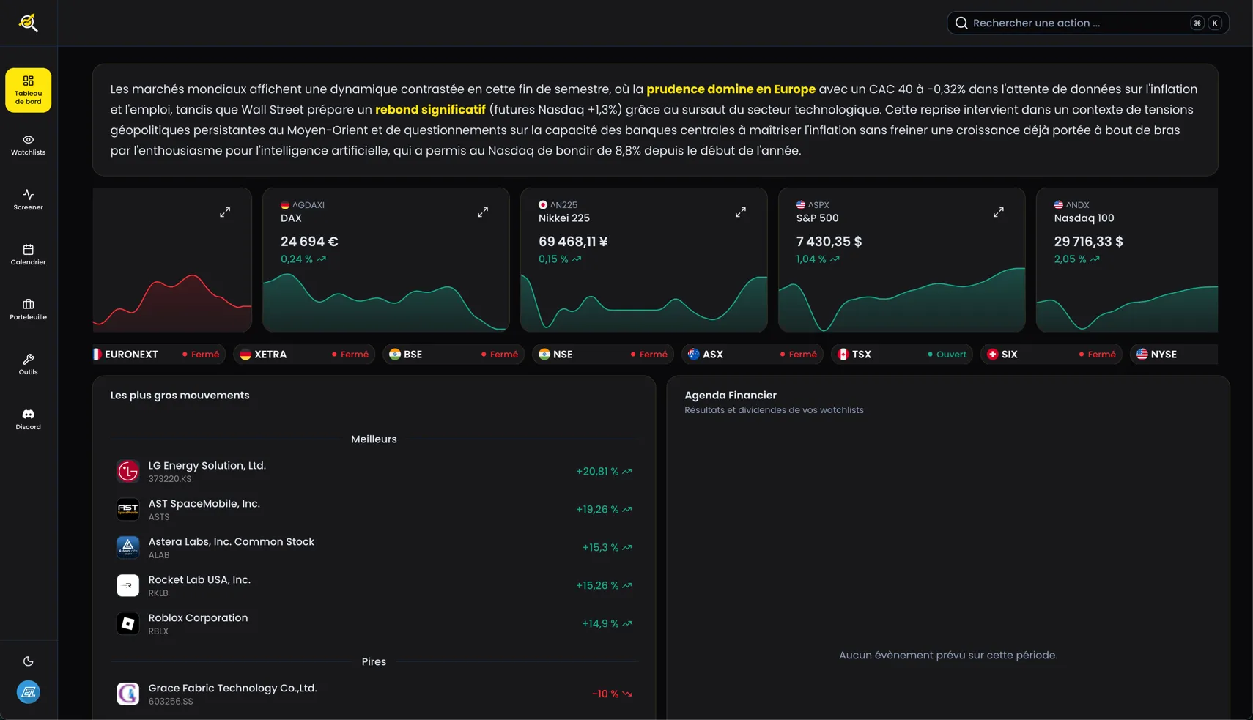1253x720 pixels.
Task: Click the Nikkei 225 area chart
Action: (644, 303)
